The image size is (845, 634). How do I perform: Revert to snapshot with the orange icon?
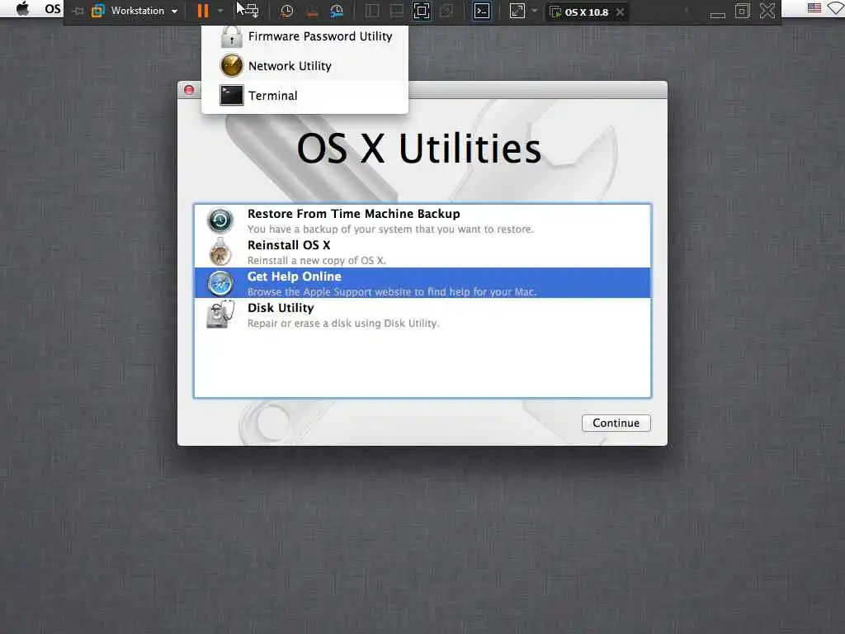pyautogui.click(x=311, y=11)
